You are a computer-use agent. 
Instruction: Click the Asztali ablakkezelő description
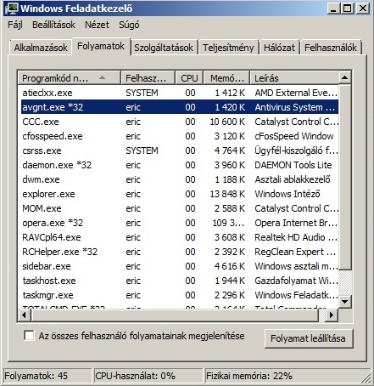tap(293, 179)
